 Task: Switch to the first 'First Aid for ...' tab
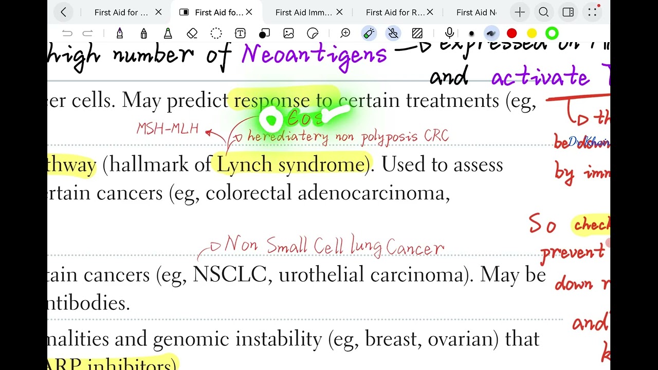point(121,12)
